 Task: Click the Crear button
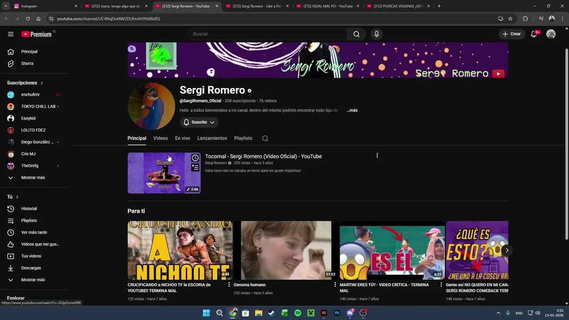click(512, 34)
